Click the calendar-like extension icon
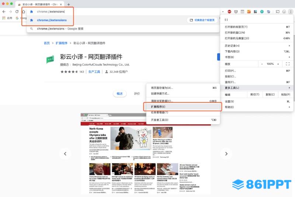295x197 pixels. pyautogui.click(x=242, y=12)
